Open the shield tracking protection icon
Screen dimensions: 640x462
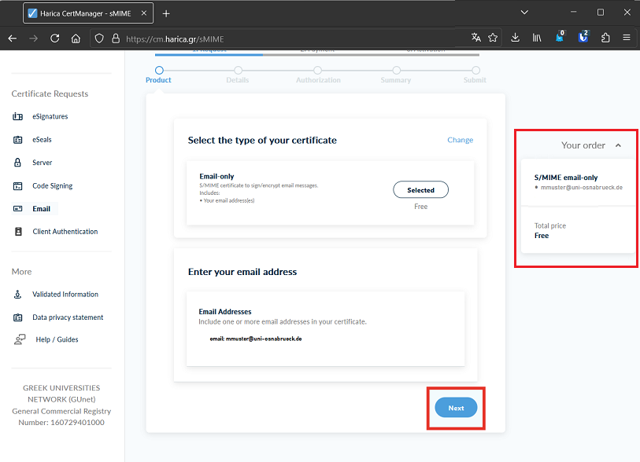(99, 38)
